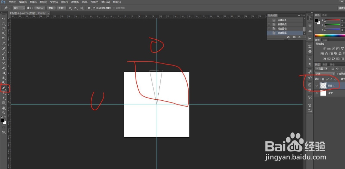Open Character panel icon in dock

coord(310,59)
